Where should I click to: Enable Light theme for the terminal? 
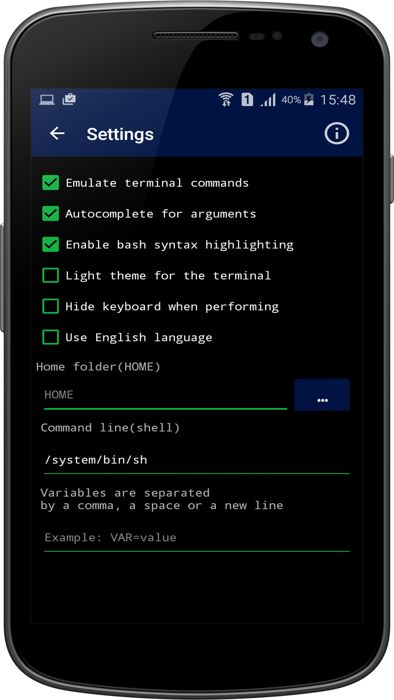[x=51, y=276]
